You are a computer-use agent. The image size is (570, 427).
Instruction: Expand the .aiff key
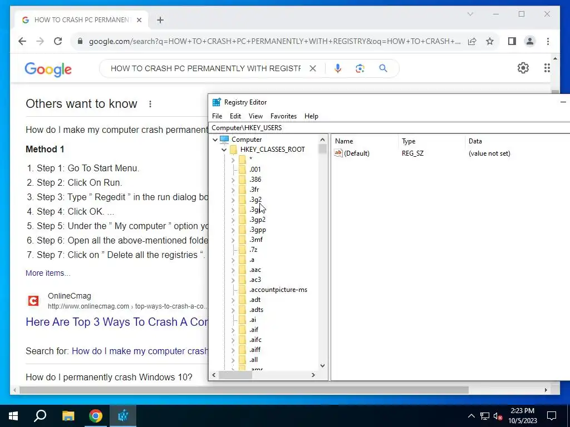(x=233, y=350)
